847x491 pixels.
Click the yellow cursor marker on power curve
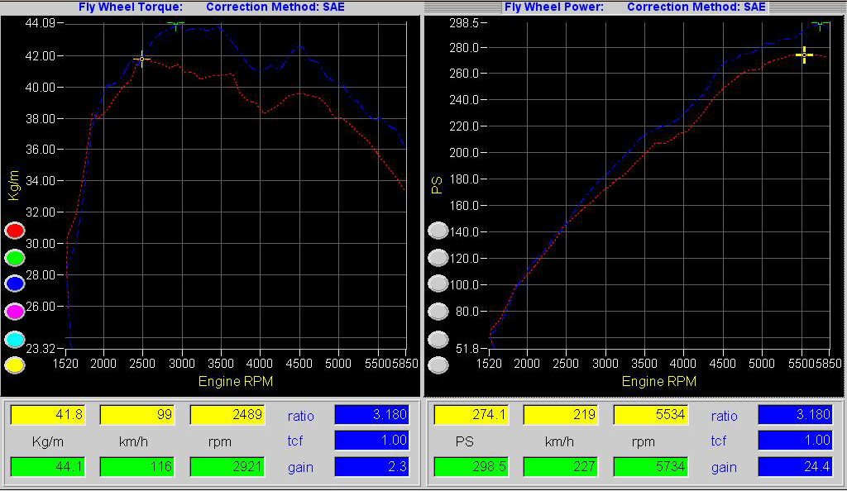click(x=804, y=55)
